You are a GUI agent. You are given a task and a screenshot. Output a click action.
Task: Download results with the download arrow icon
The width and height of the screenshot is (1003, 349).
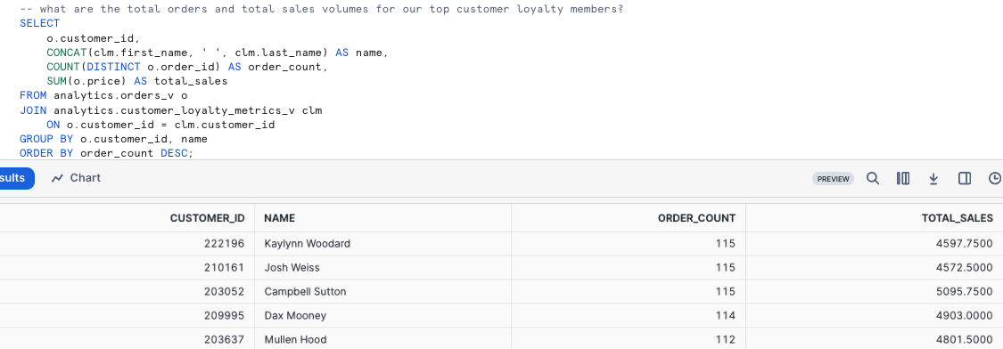[x=933, y=178]
